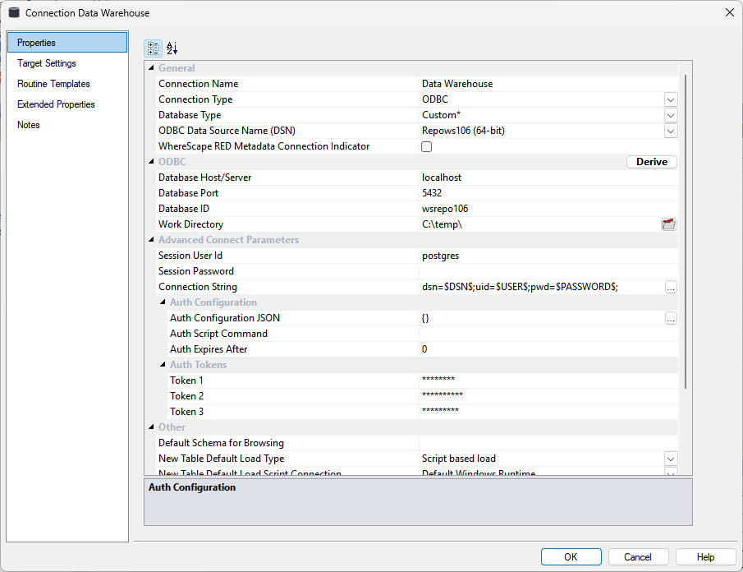Screen dimensions: 743x572
Task: Sort properties alphabetically
Action: click(x=172, y=48)
